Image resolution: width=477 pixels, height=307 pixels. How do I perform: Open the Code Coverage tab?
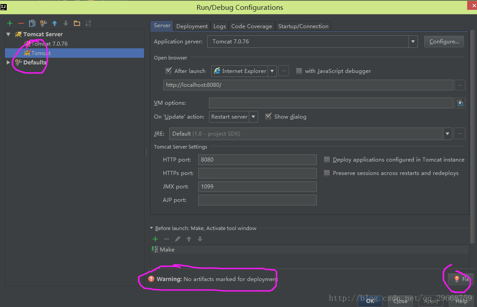point(251,26)
